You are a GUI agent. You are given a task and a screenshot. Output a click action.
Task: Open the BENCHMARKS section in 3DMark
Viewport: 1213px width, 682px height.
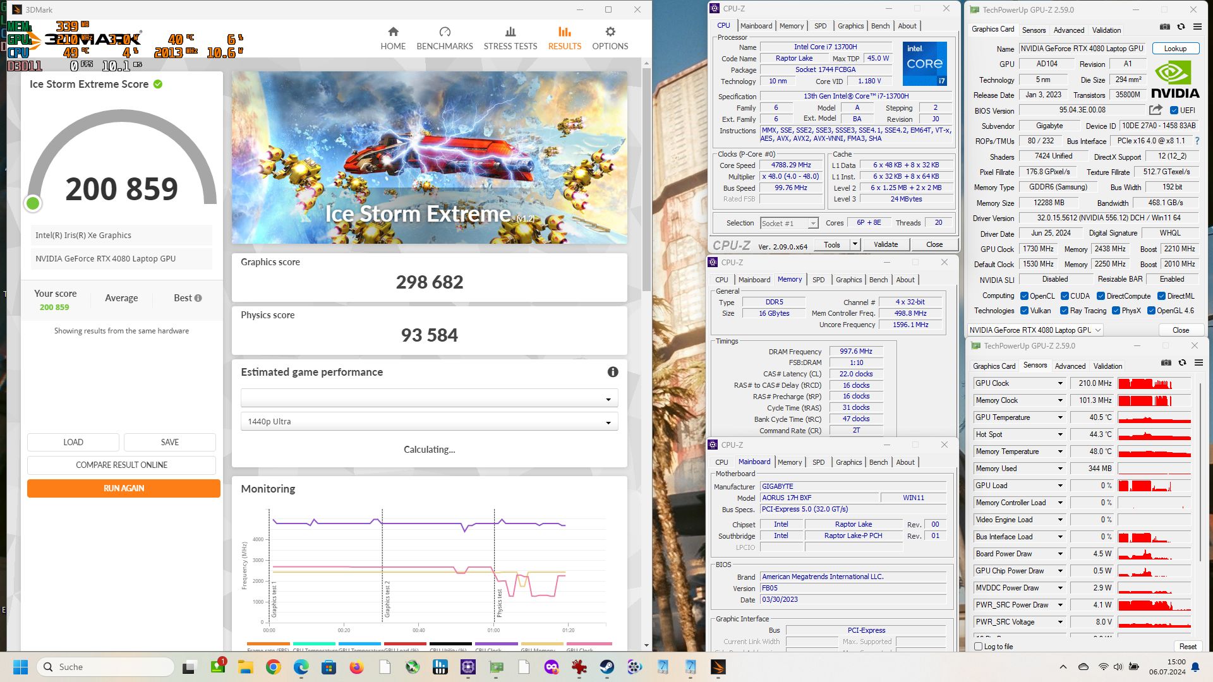444,38
